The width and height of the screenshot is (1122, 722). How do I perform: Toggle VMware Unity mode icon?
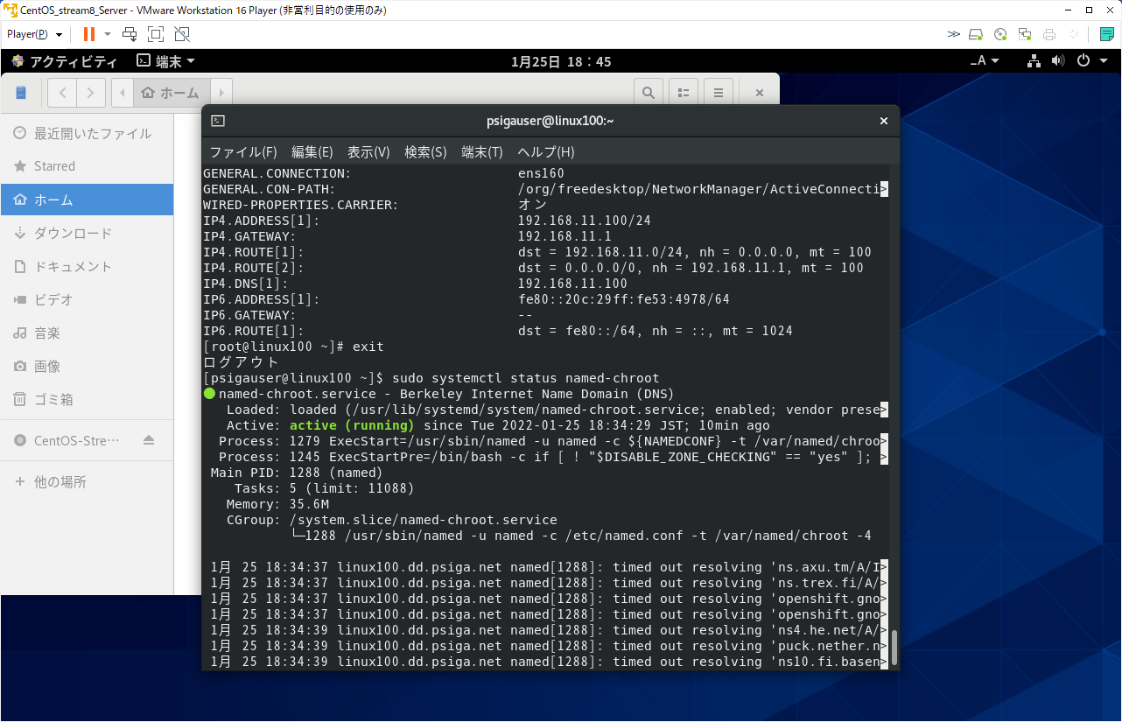[181, 34]
